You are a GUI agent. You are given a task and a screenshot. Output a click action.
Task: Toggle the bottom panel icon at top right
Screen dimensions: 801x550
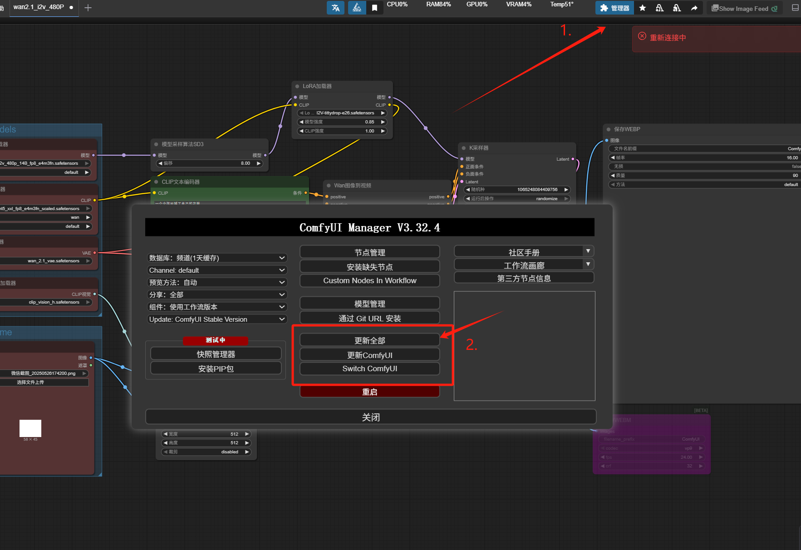point(795,8)
